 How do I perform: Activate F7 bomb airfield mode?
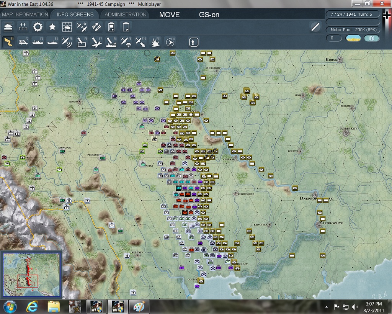point(96,42)
